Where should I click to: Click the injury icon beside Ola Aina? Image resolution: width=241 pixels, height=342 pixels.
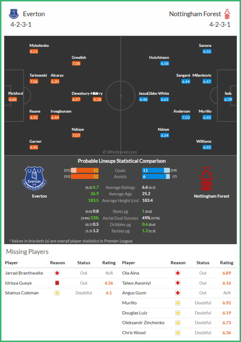178,273
